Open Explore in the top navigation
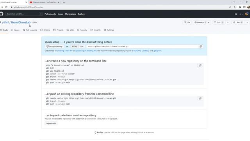Viewport: 250px width, 141px height. pyautogui.click(x=81, y=14)
